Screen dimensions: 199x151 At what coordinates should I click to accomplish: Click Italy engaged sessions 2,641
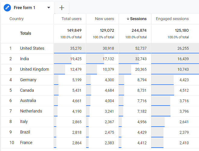[x=184, y=122]
